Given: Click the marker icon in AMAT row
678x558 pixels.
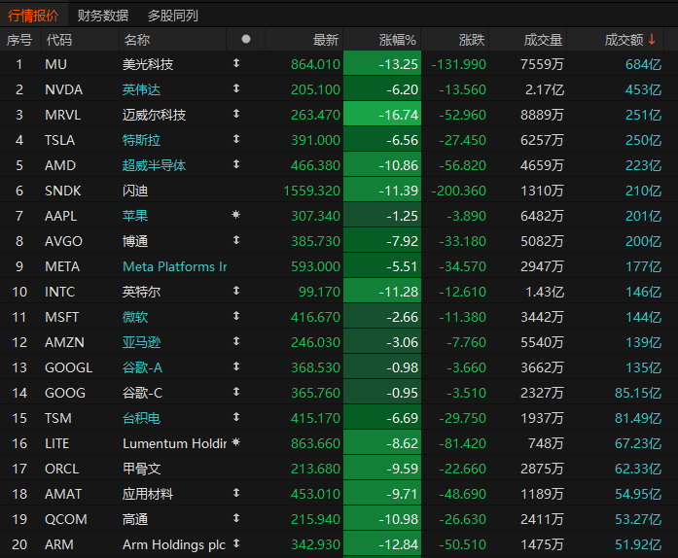Looking at the screenshot, I should coord(236,493).
